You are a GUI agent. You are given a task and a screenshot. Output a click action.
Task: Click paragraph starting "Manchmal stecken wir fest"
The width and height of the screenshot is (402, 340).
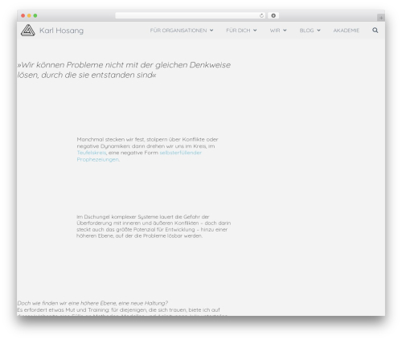pos(147,150)
